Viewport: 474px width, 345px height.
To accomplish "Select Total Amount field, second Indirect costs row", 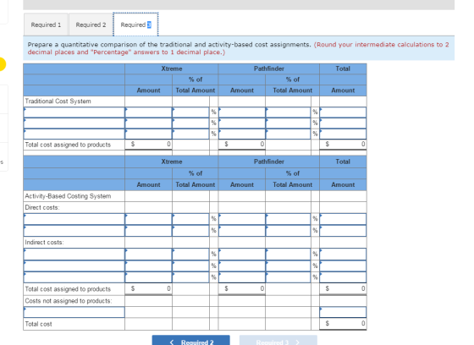I will [343, 266].
